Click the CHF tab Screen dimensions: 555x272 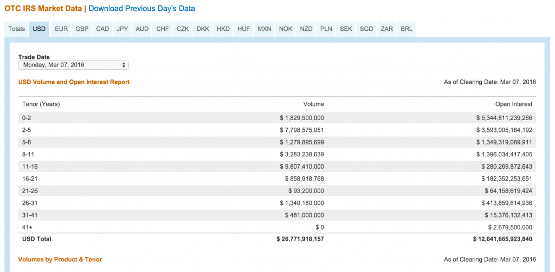point(162,29)
